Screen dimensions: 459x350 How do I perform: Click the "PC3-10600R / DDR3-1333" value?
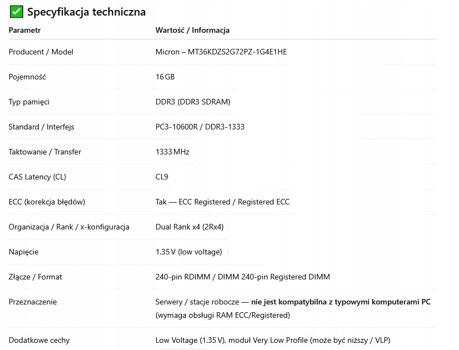200,127
